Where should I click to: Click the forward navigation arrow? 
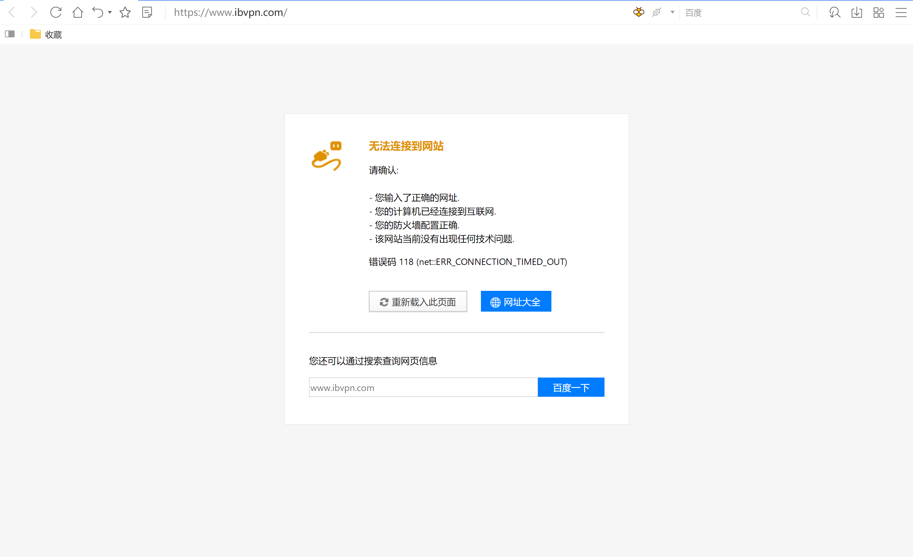[34, 12]
